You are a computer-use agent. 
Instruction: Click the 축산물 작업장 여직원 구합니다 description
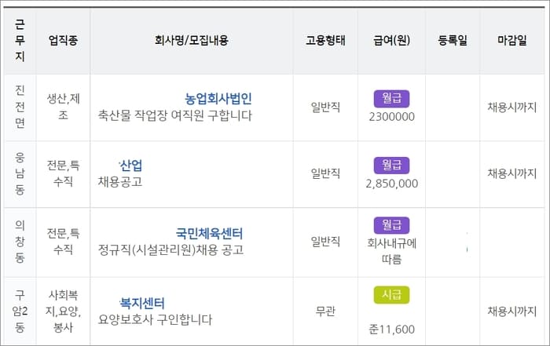(x=174, y=115)
